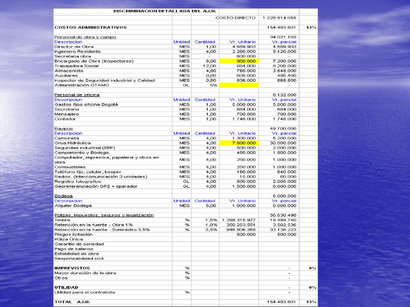Click 154.483.601 in the COSTOS ADMINISTRATIVOS row
This screenshot has width=410, height=307.
[x=281, y=28]
